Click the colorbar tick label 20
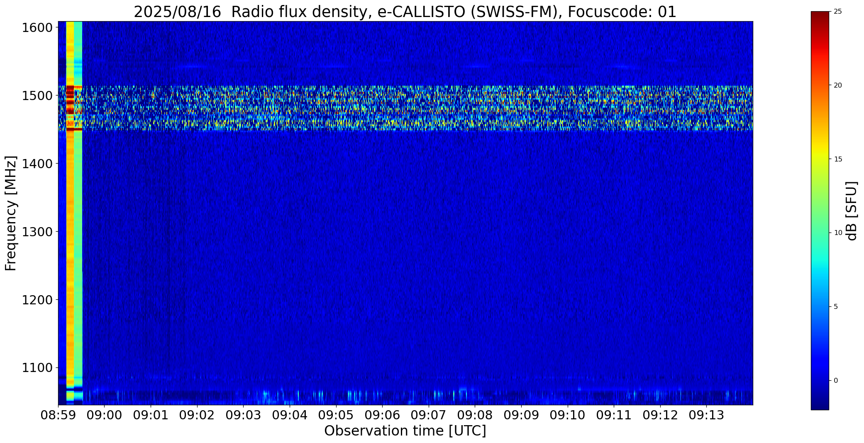Screen dimensions: 864x443 point(838,85)
